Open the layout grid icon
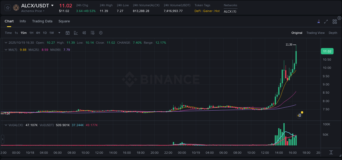 coord(335,21)
